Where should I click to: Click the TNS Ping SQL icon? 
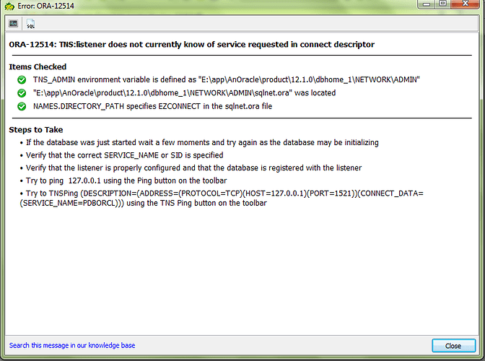click(30, 24)
